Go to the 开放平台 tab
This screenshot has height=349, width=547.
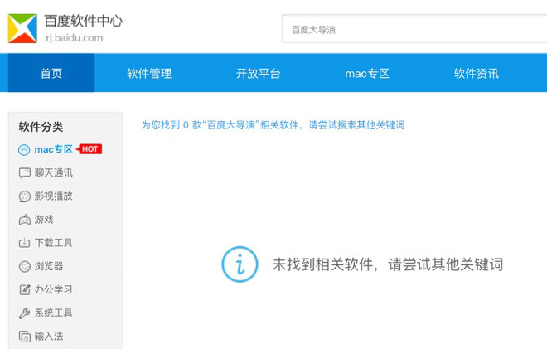259,73
